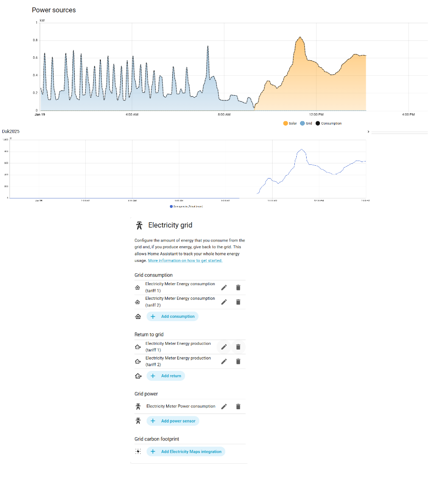This screenshot has height=485, width=433.
Task: Edit Energy production tariff 1 entry
Action: 224,347
